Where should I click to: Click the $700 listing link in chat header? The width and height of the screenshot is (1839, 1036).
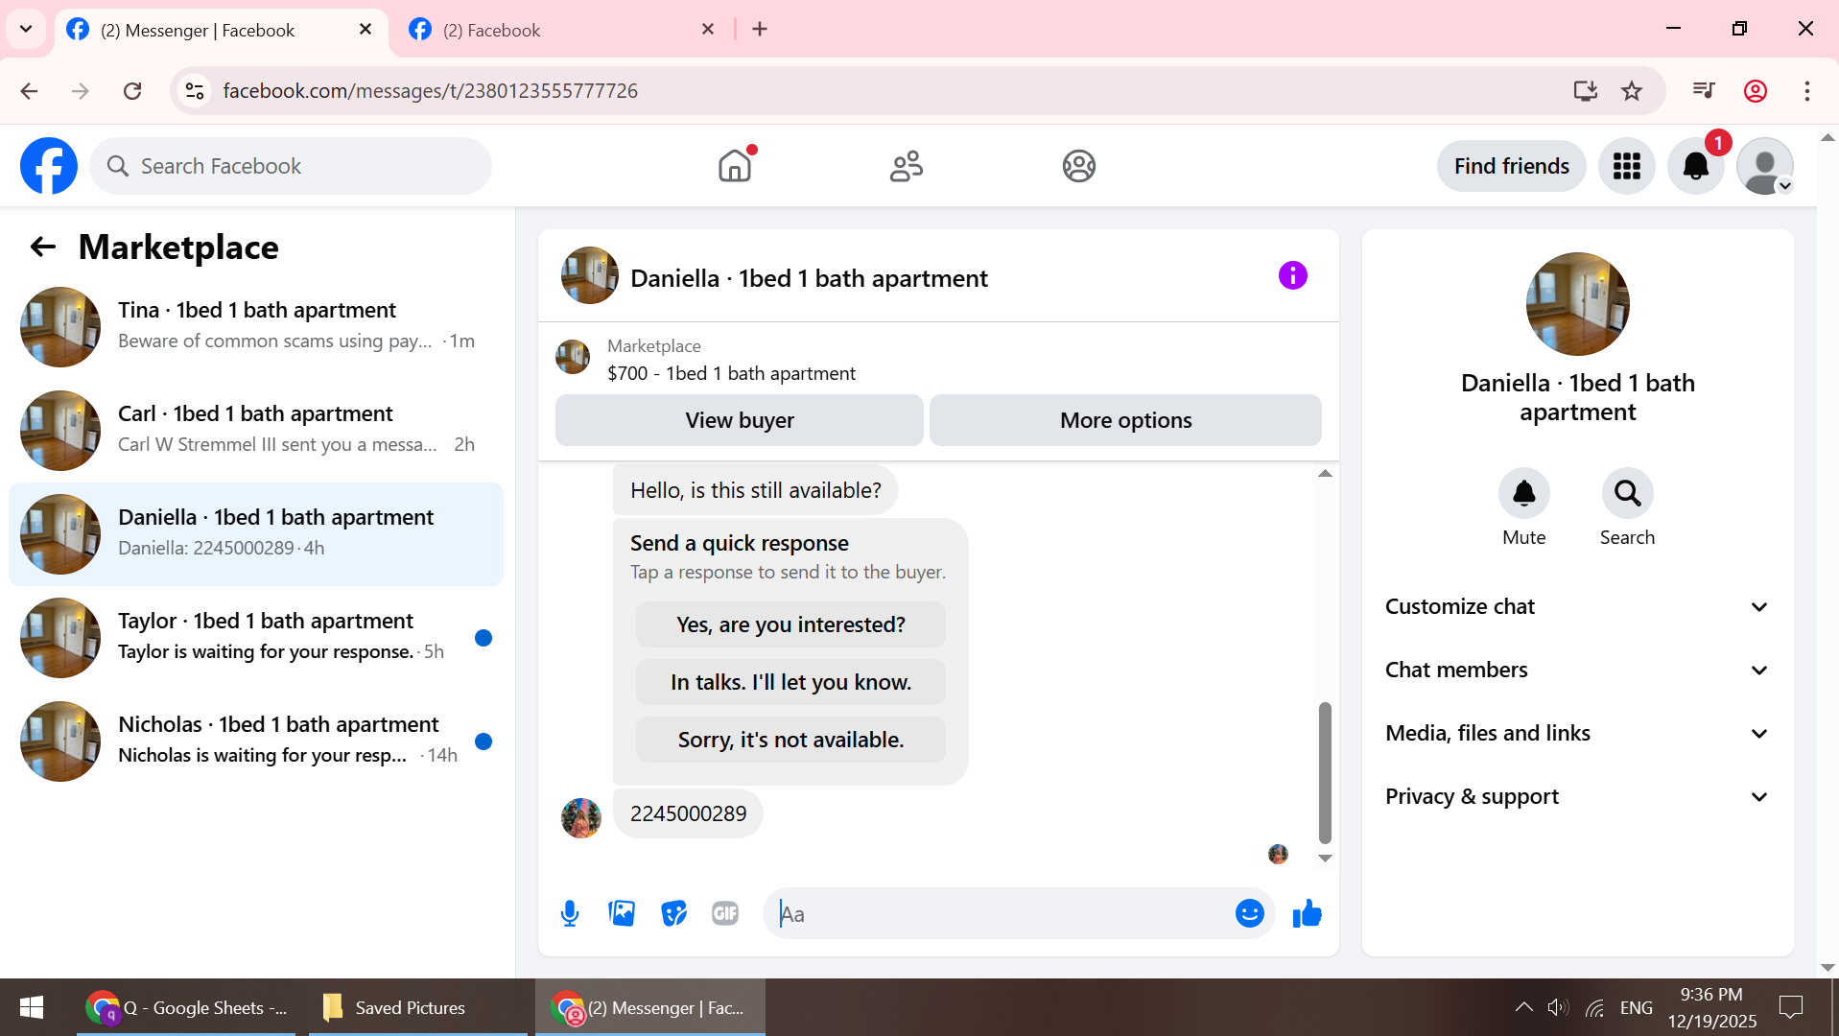click(x=731, y=373)
